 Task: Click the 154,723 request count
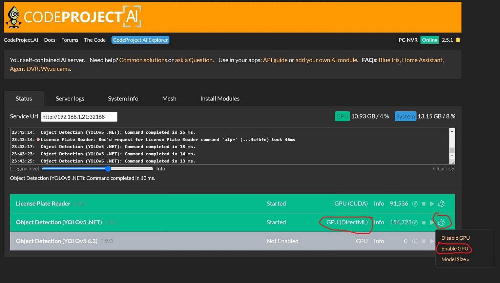coord(401,222)
